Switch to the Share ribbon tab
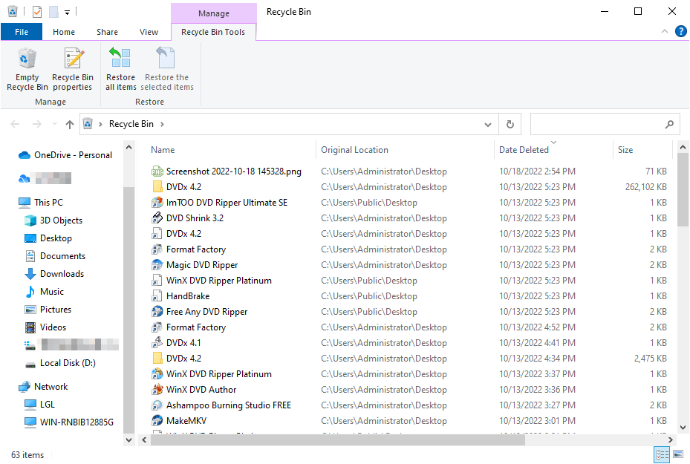The height and width of the screenshot is (464, 690). pos(108,32)
